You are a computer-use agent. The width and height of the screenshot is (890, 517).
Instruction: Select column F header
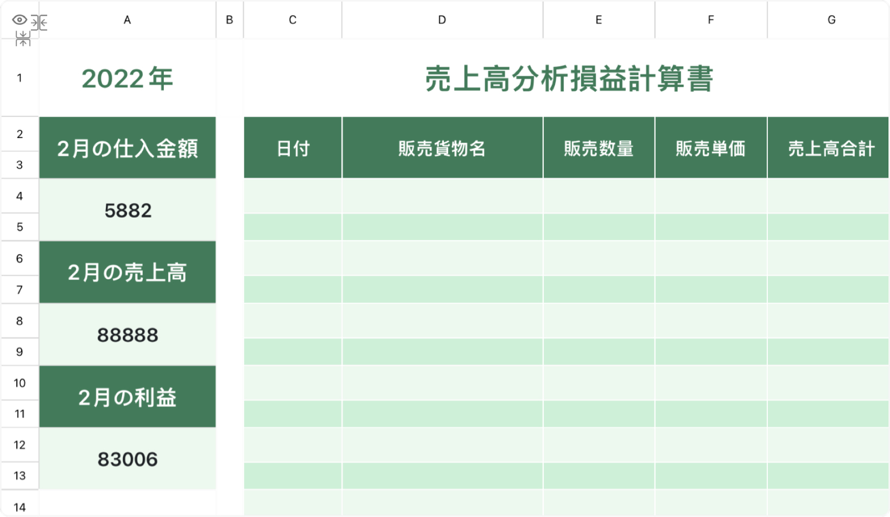click(x=711, y=20)
